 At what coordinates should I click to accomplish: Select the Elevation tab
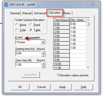pyautogui.click(x=55, y=13)
